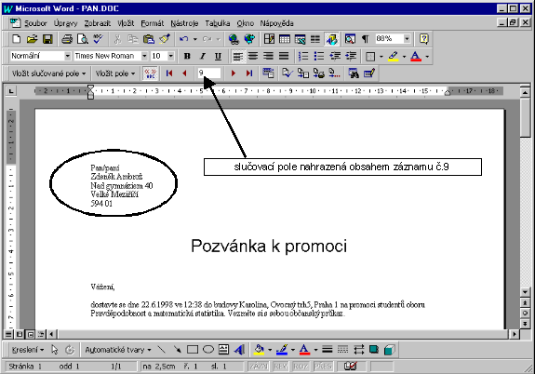Toggle paragraph marks display
The image size is (535, 374).
click(365, 39)
